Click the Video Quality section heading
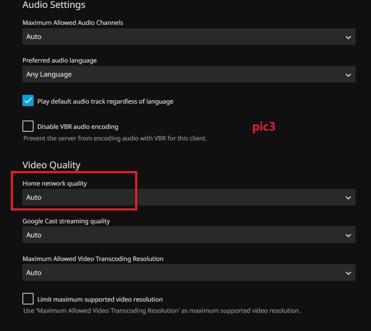Viewport: 371px width, 331px height. 51,165
